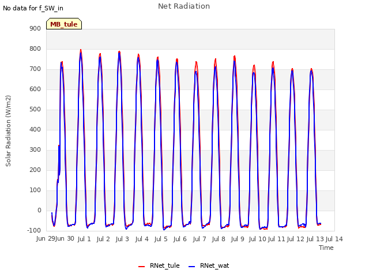Click the Net Radiation chart title
Screen dimensions: 369x277
tap(184, 6)
